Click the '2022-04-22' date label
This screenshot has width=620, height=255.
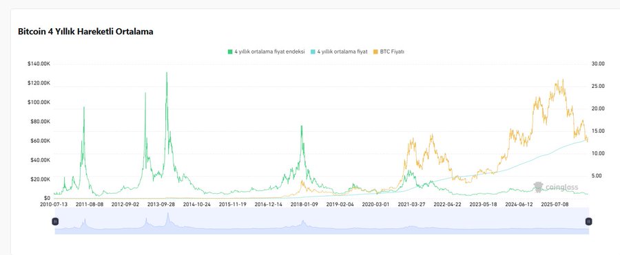tap(447, 204)
